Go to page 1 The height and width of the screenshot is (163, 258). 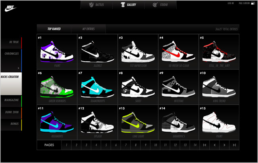tap(66, 145)
